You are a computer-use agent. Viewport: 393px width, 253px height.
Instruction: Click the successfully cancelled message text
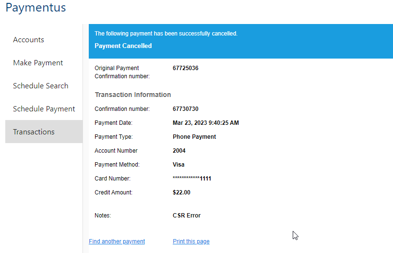click(166, 34)
